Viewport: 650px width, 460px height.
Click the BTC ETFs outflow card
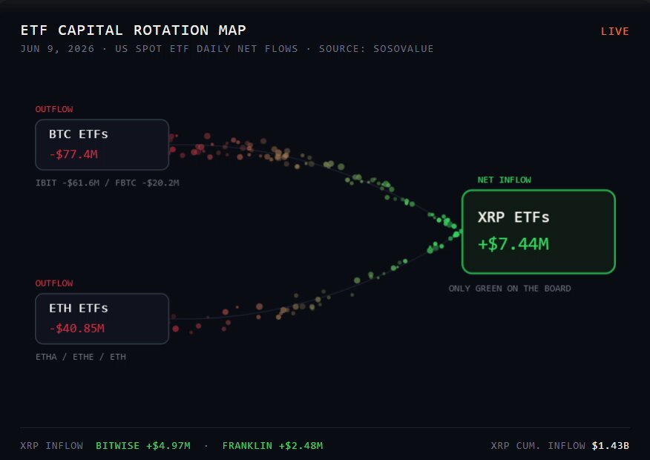click(102, 145)
